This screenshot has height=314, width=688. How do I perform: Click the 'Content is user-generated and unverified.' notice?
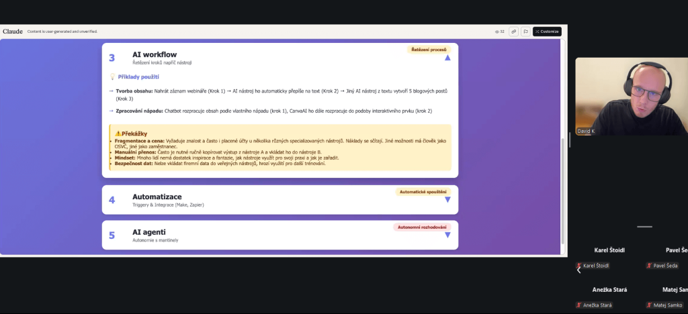pyautogui.click(x=62, y=32)
